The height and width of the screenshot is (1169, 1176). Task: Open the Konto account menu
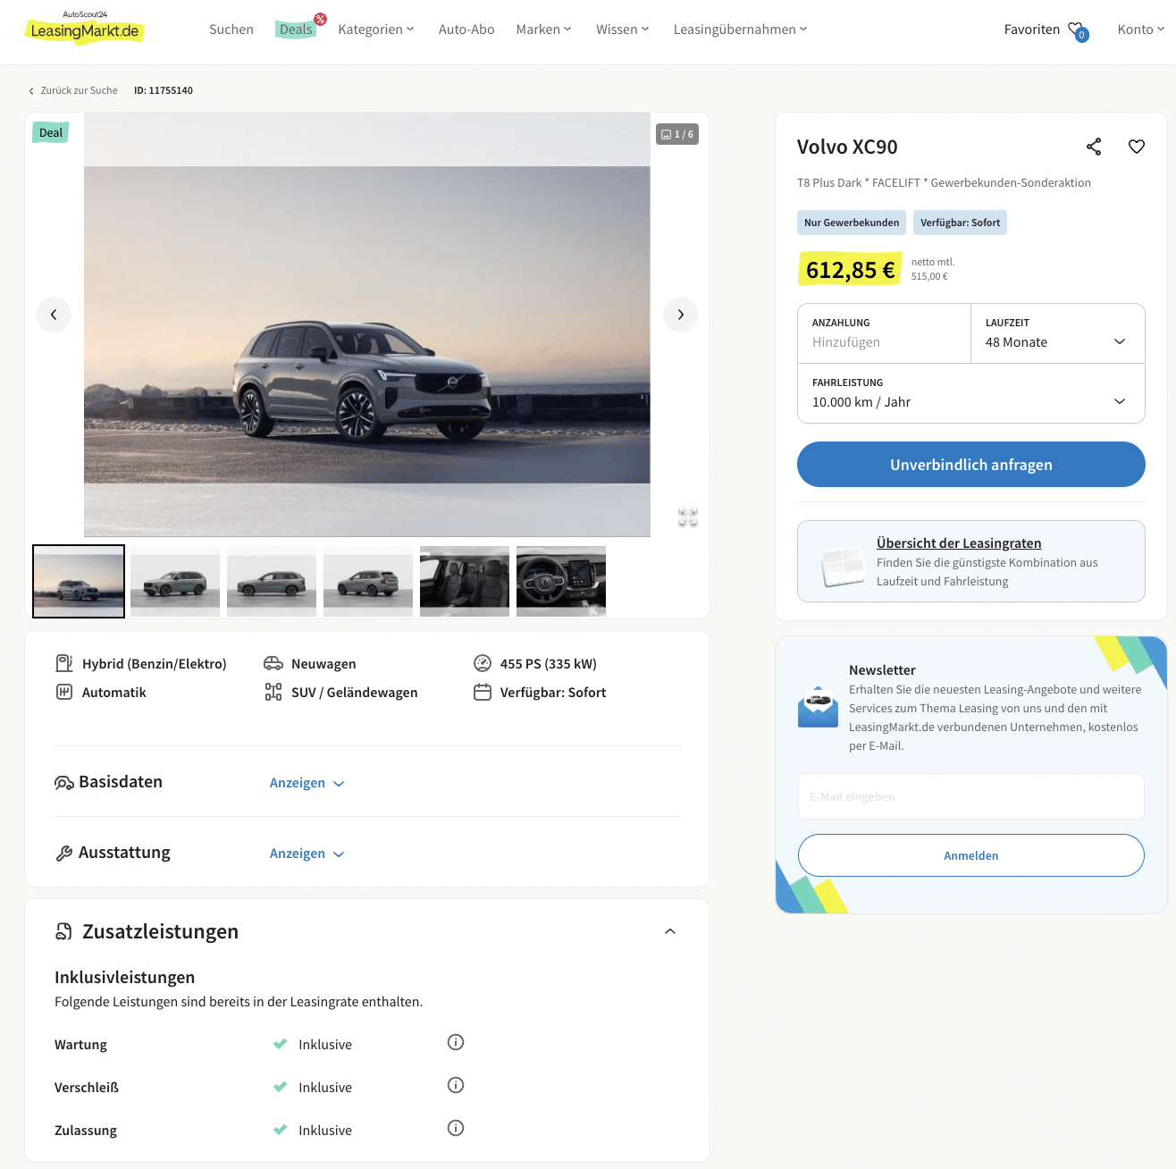click(x=1141, y=29)
